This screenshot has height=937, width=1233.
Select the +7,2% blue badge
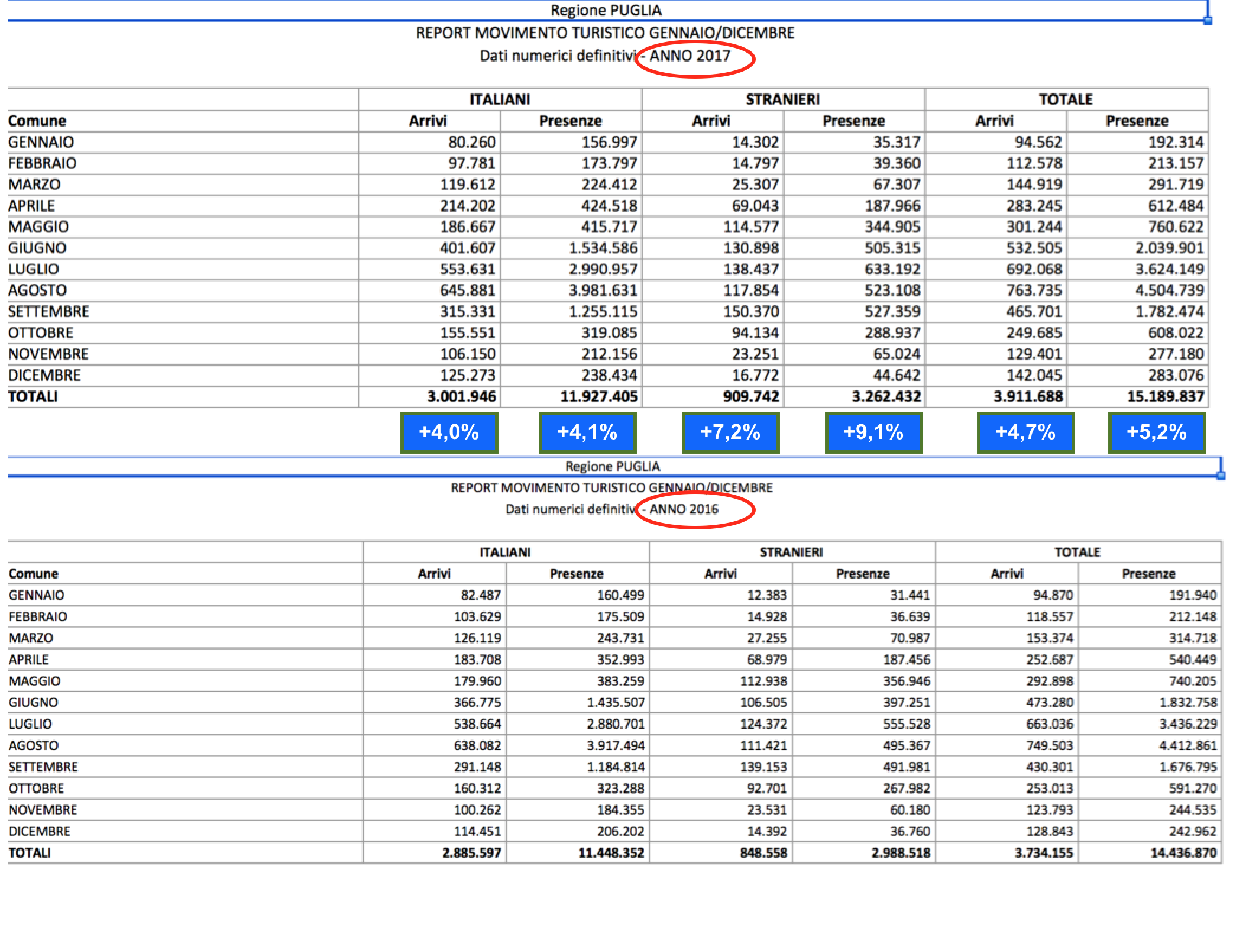click(x=730, y=432)
